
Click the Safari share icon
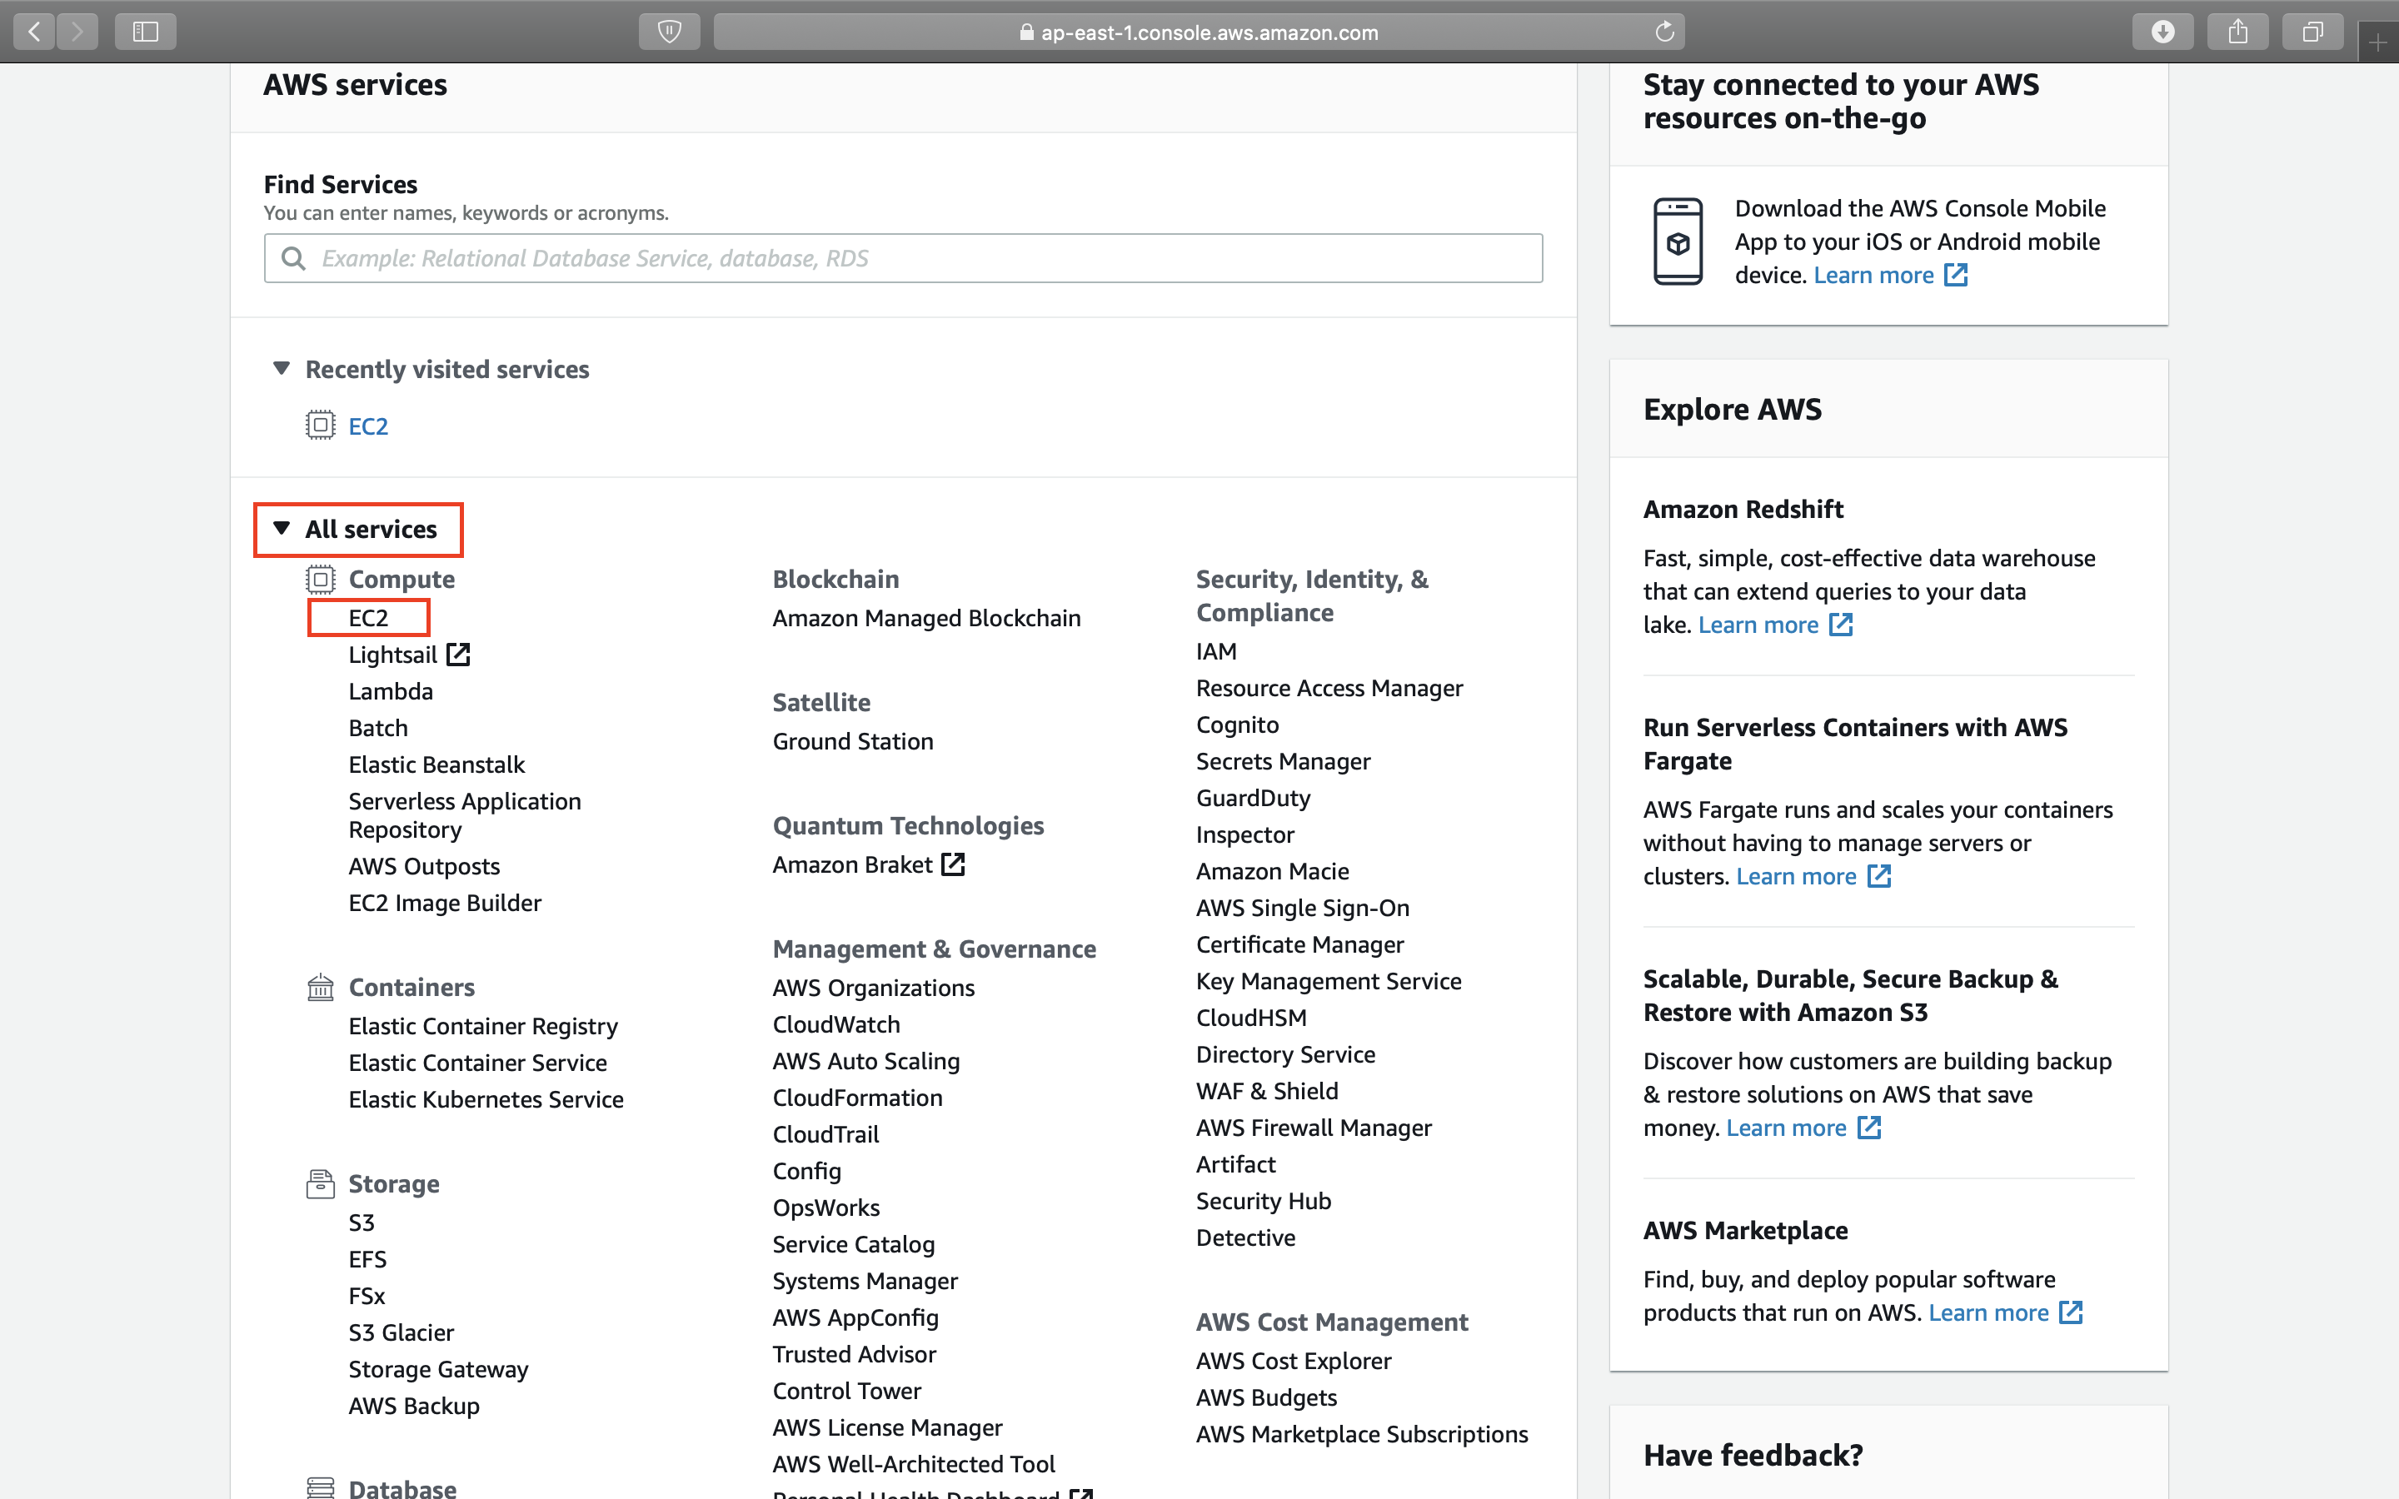pos(2238,32)
